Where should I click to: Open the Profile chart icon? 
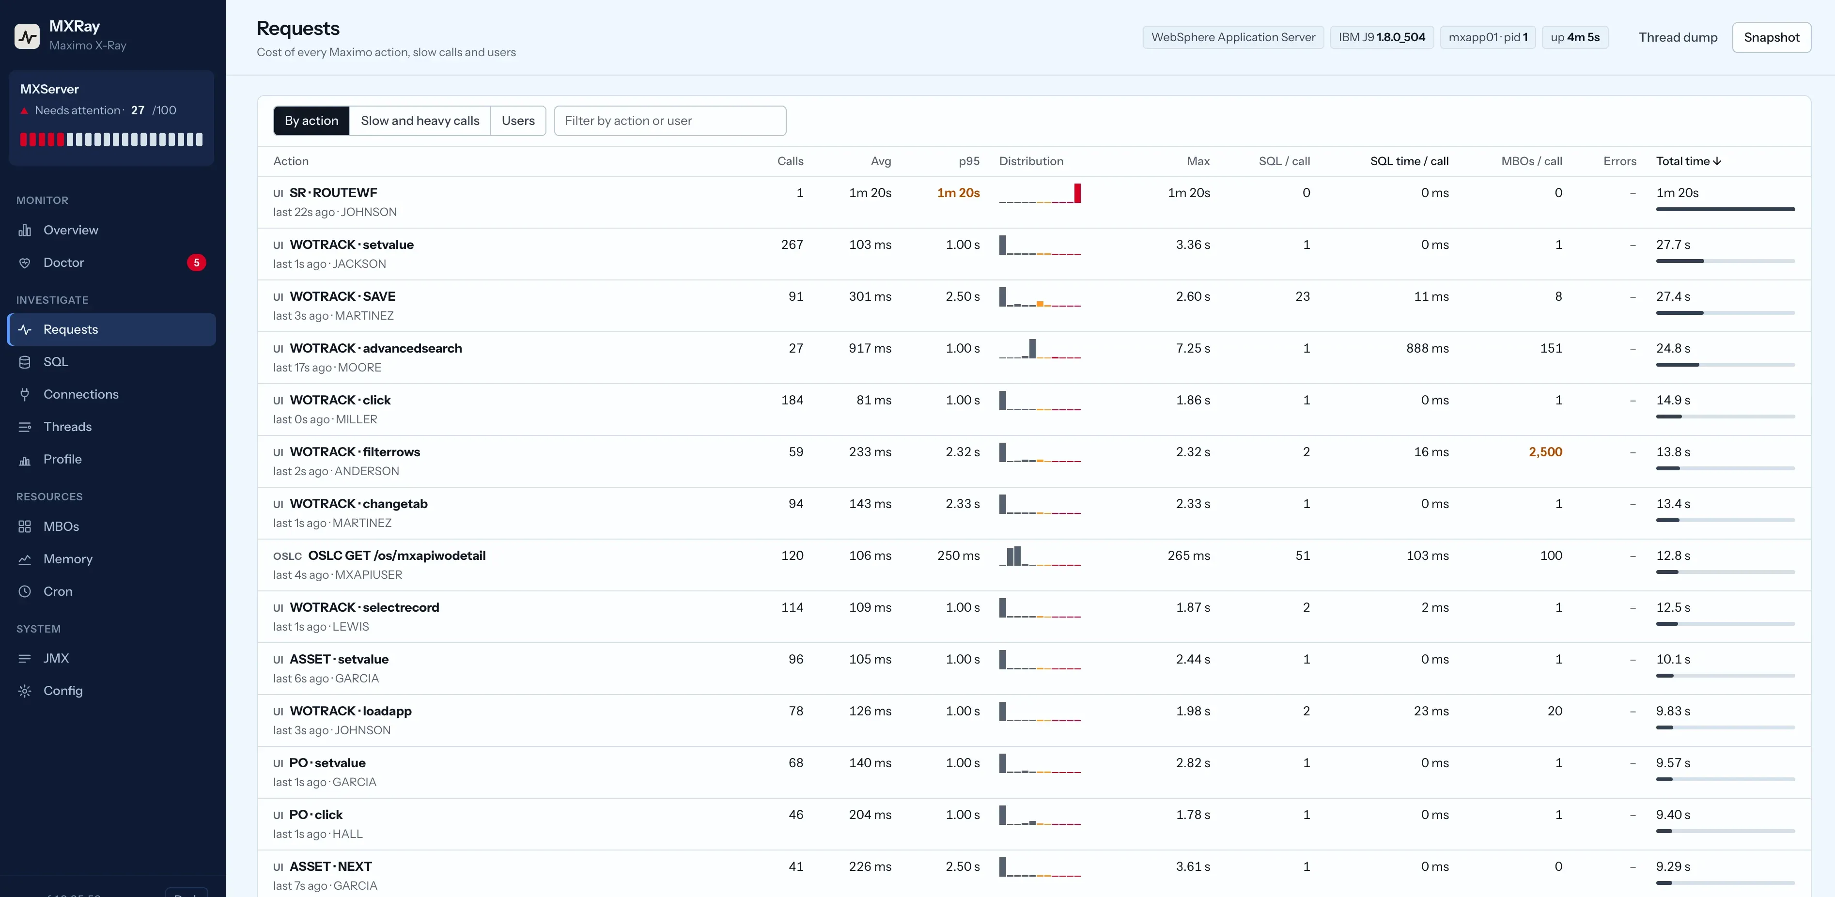click(25, 460)
